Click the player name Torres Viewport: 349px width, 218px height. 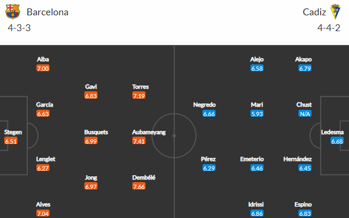point(140,87)
